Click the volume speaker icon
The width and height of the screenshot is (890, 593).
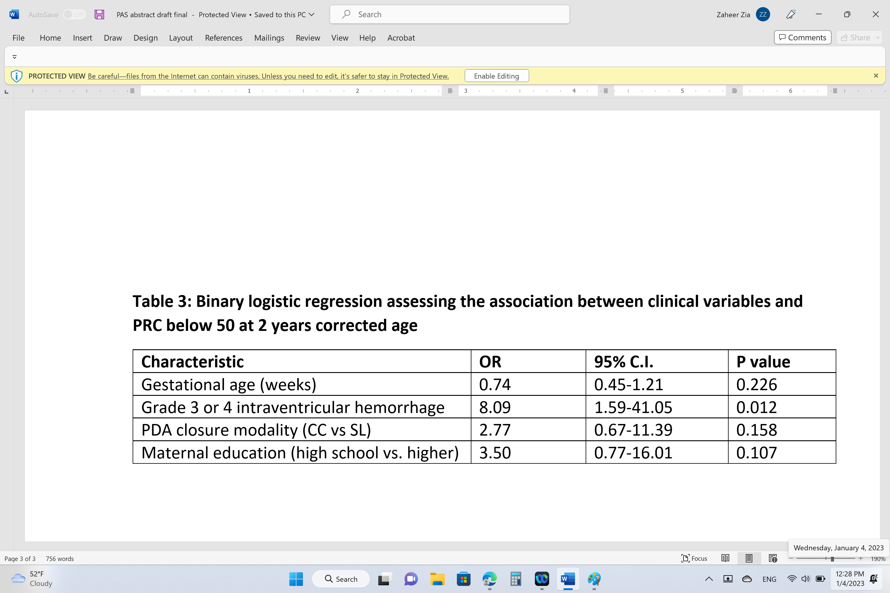806,579
